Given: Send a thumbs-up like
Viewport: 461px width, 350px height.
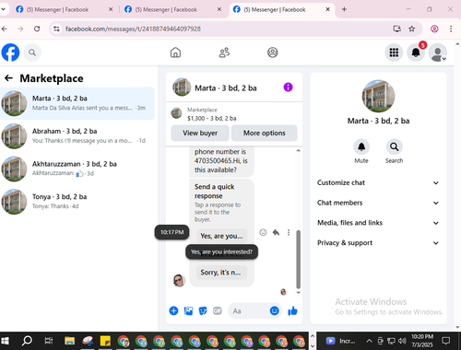Looking at the screenshot, I should (x=292, y=311).
